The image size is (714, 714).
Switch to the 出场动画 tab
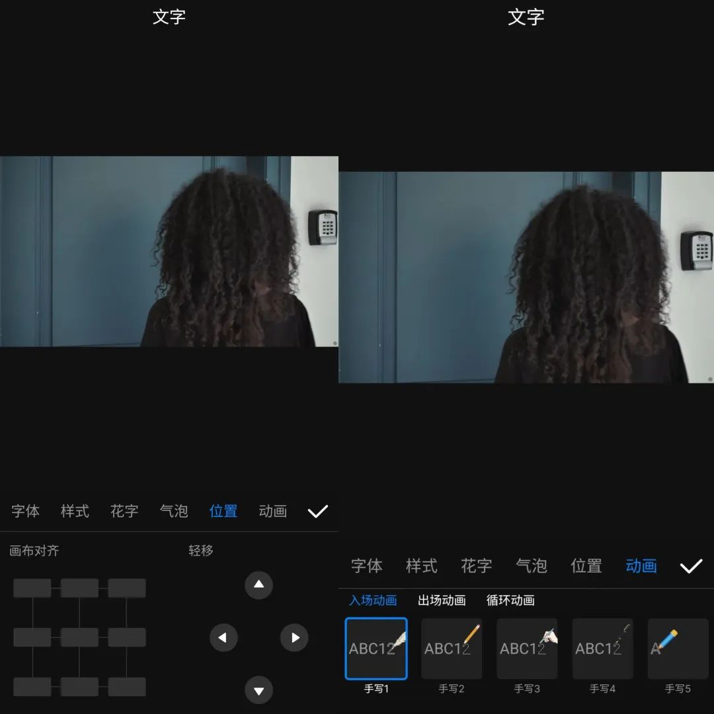[442, 600]
